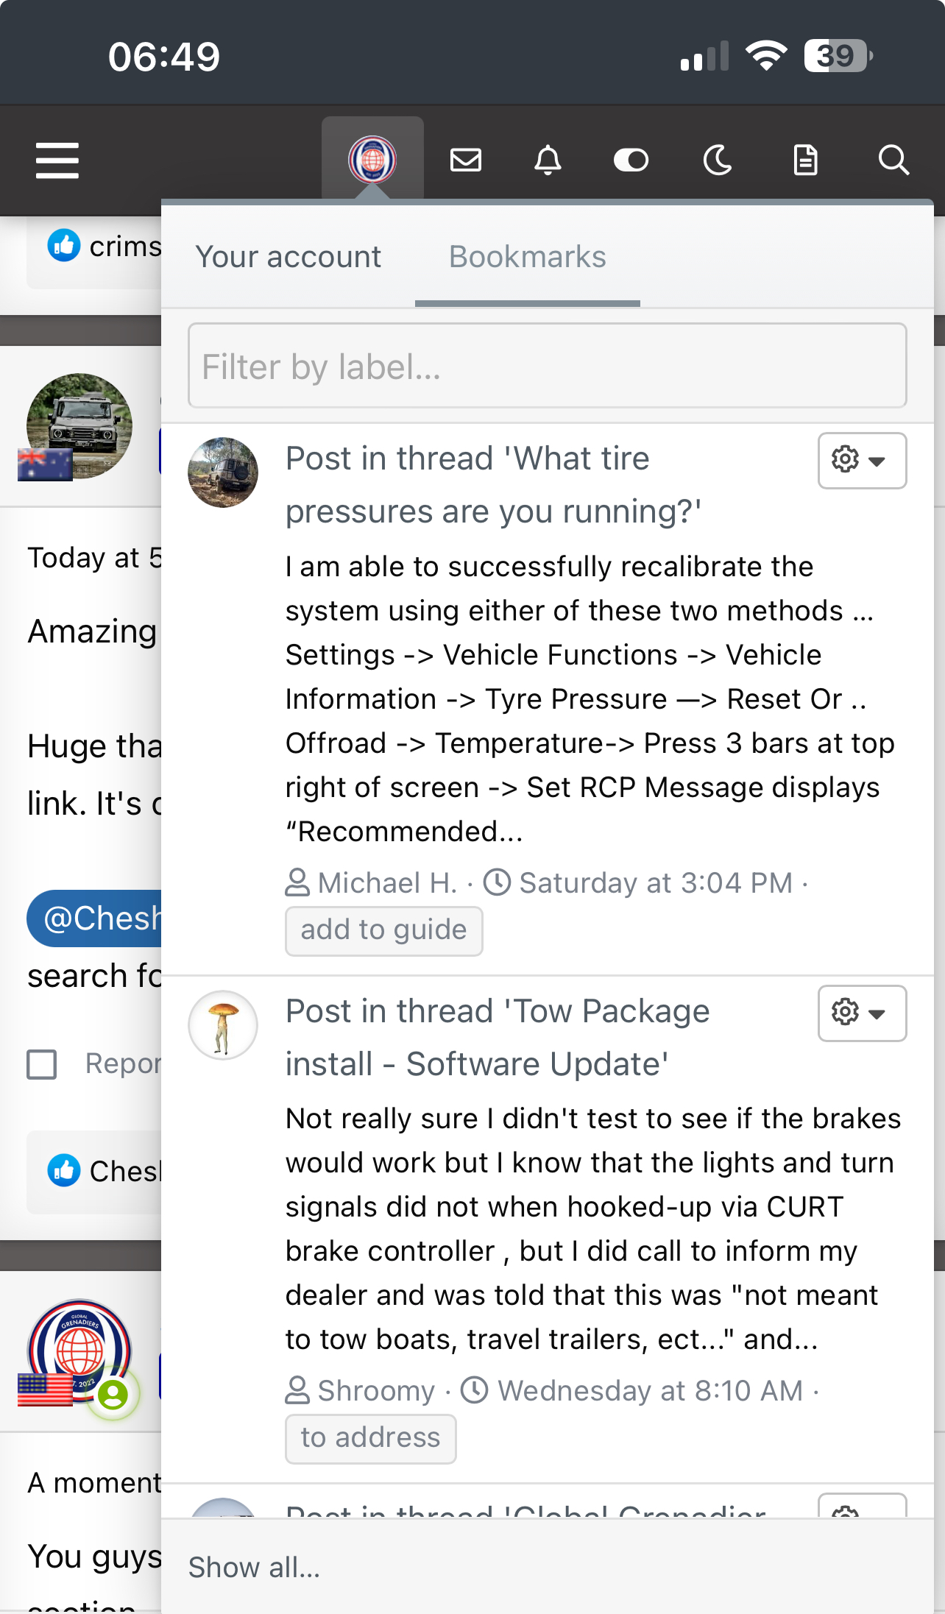Select the 'to address' label tag
Screen dimensions: 945x1614
371,1439
